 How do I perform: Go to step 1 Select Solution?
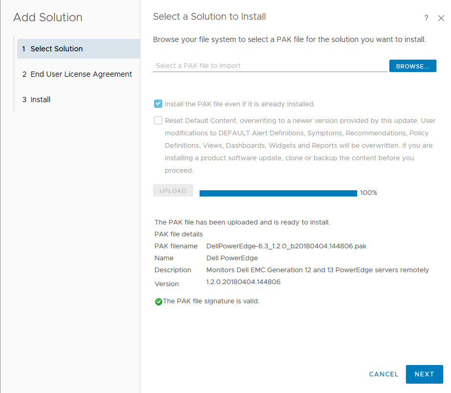pos(57,49)
